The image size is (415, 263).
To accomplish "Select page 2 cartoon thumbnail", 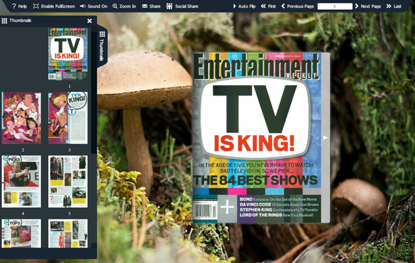I will (22, 118).
